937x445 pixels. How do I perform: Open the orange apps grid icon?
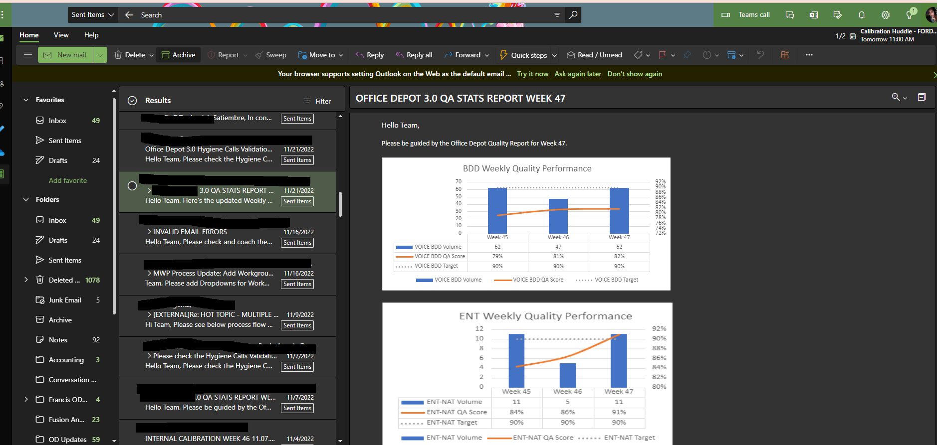(x=785, y=55)
